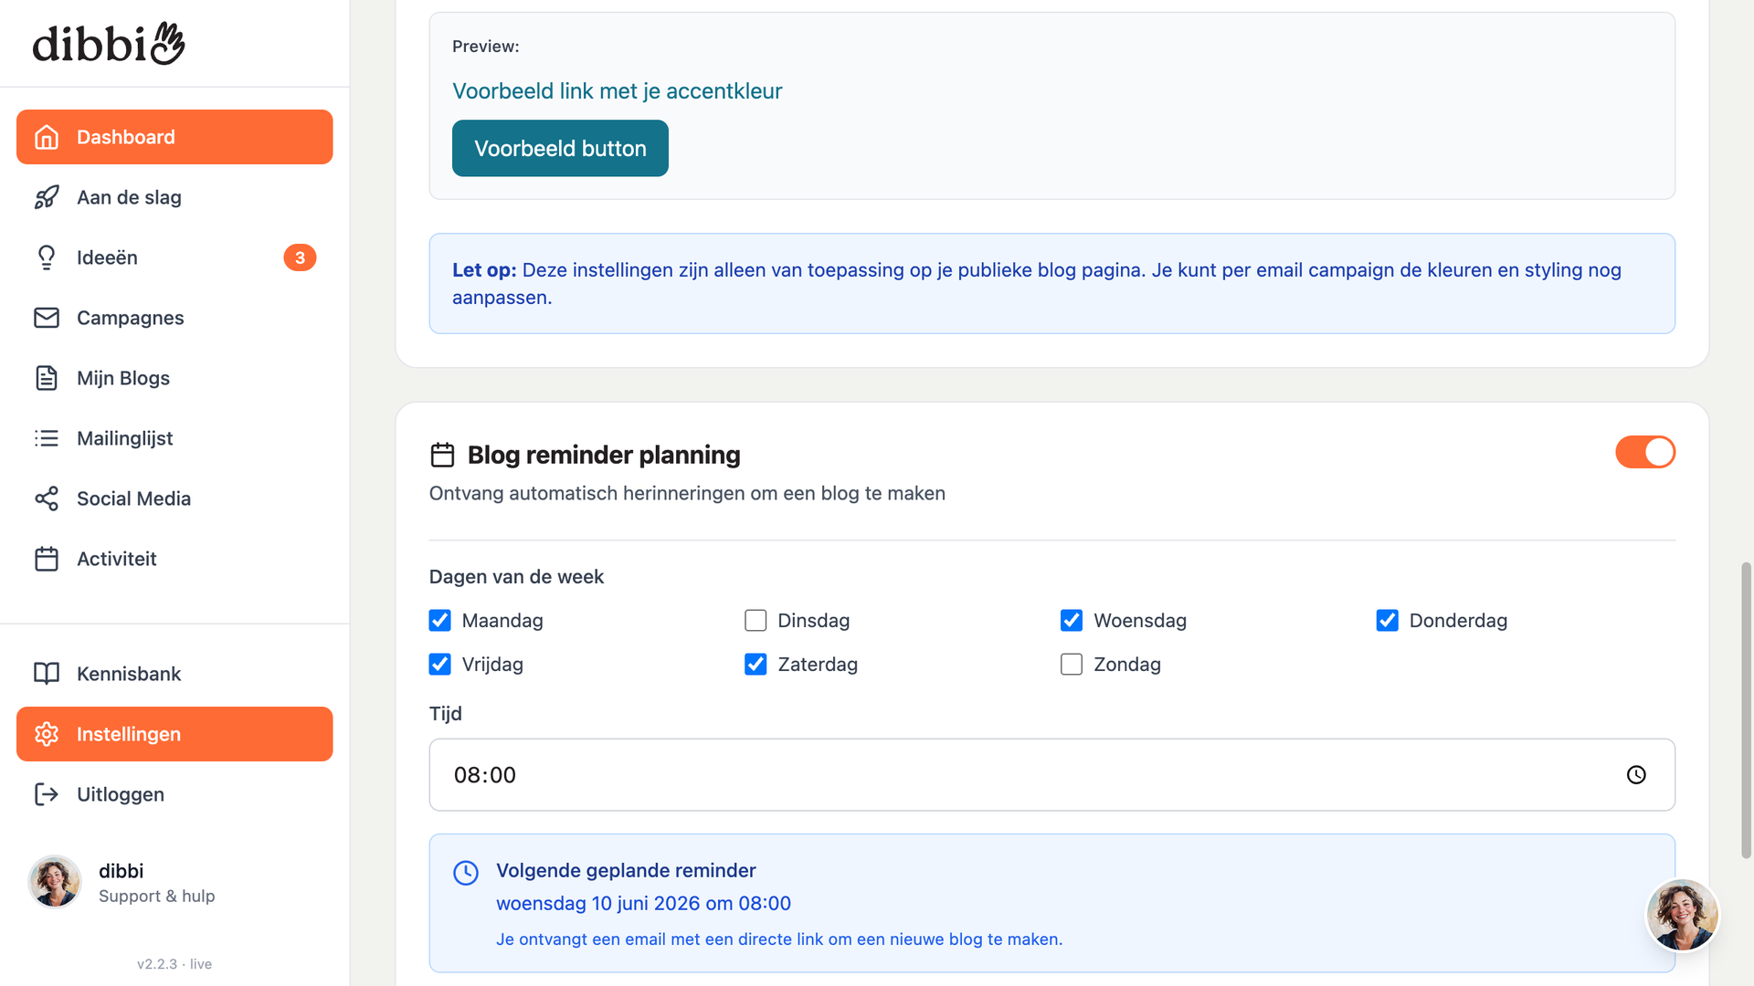Open the Aan de slag rocket icon
This screenshot has width=1754, height=986.
(47, 197)
